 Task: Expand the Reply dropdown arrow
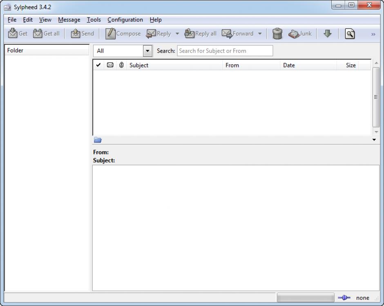(177, 34)
